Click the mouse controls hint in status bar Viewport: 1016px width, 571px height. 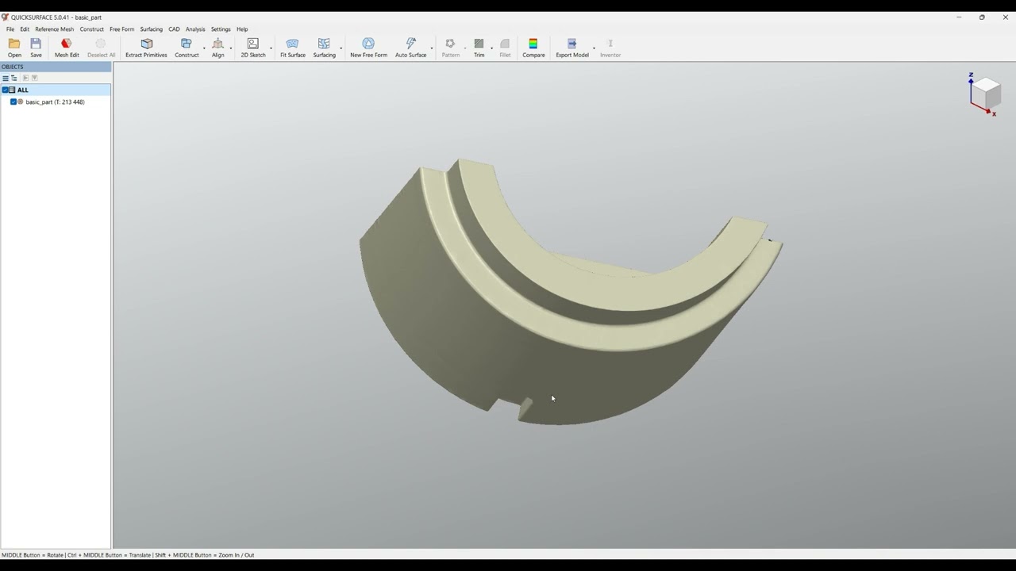click(128, 555)
